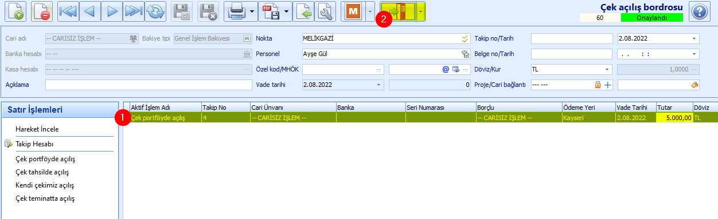The image size is (718, 219).
Task: Click the bank icon in Banka hesabı field
Action: coord(247,54)
